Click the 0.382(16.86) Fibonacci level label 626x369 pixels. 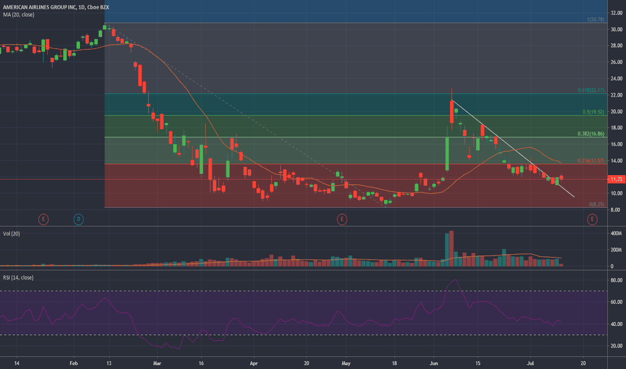(x=591, y=134)
